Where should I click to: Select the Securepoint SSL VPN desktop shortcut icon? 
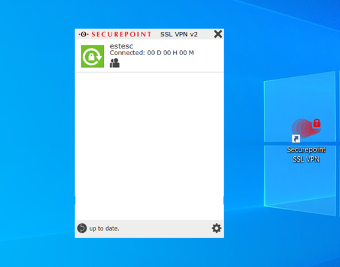pos(306,131)
